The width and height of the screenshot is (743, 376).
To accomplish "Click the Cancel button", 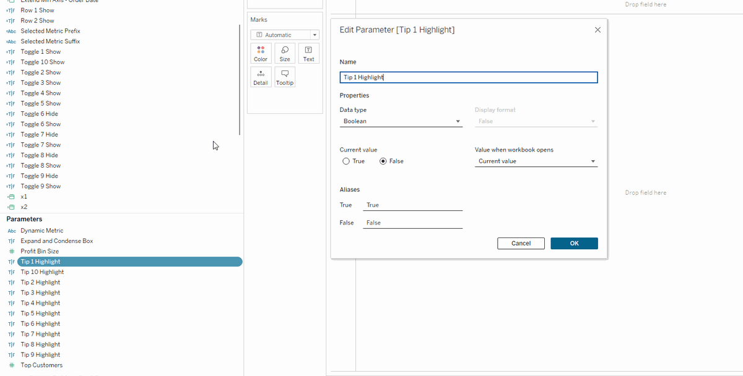I will (521, 244).
